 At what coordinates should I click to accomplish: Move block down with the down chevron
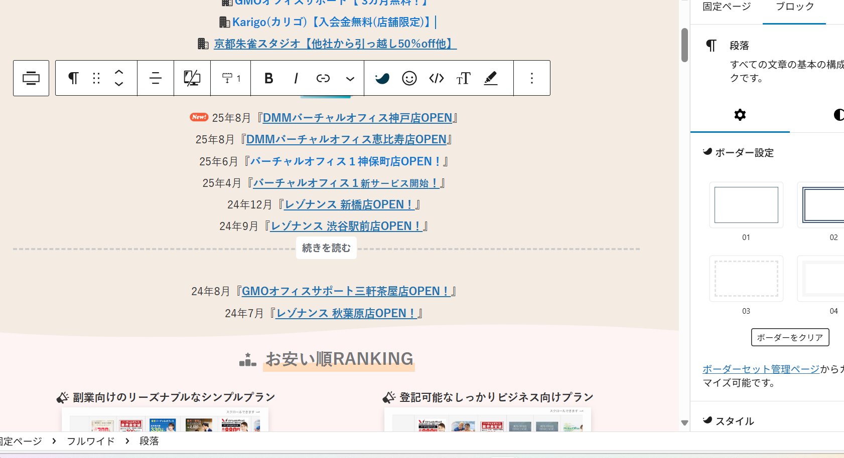(x=119, y=84)
